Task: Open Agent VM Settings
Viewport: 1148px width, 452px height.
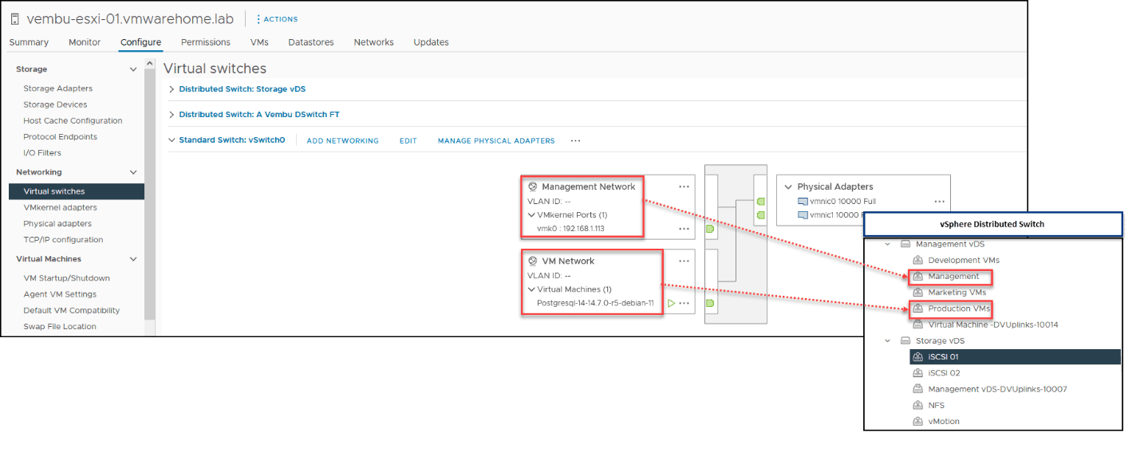Action: tap(60, 294)
